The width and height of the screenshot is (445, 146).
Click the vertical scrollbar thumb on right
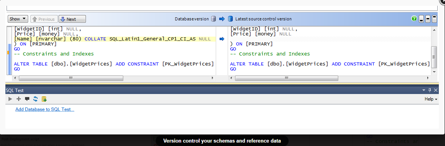tap(434, 57)
